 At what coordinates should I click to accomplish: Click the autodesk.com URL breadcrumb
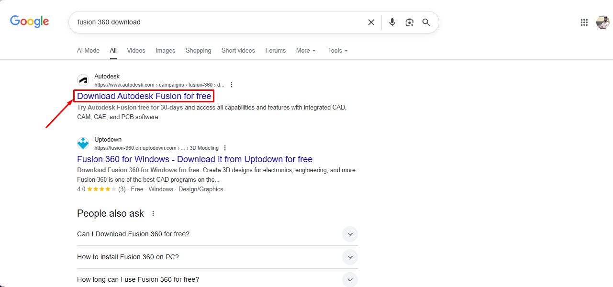[x=159, y=85]
